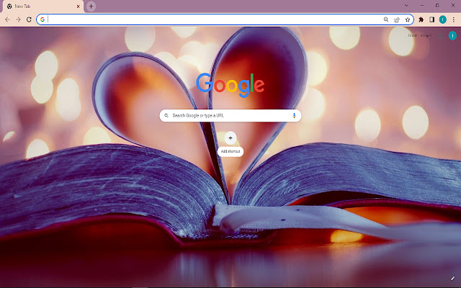
Task: Open a new tab with plus button
Action: coord(91,6)
